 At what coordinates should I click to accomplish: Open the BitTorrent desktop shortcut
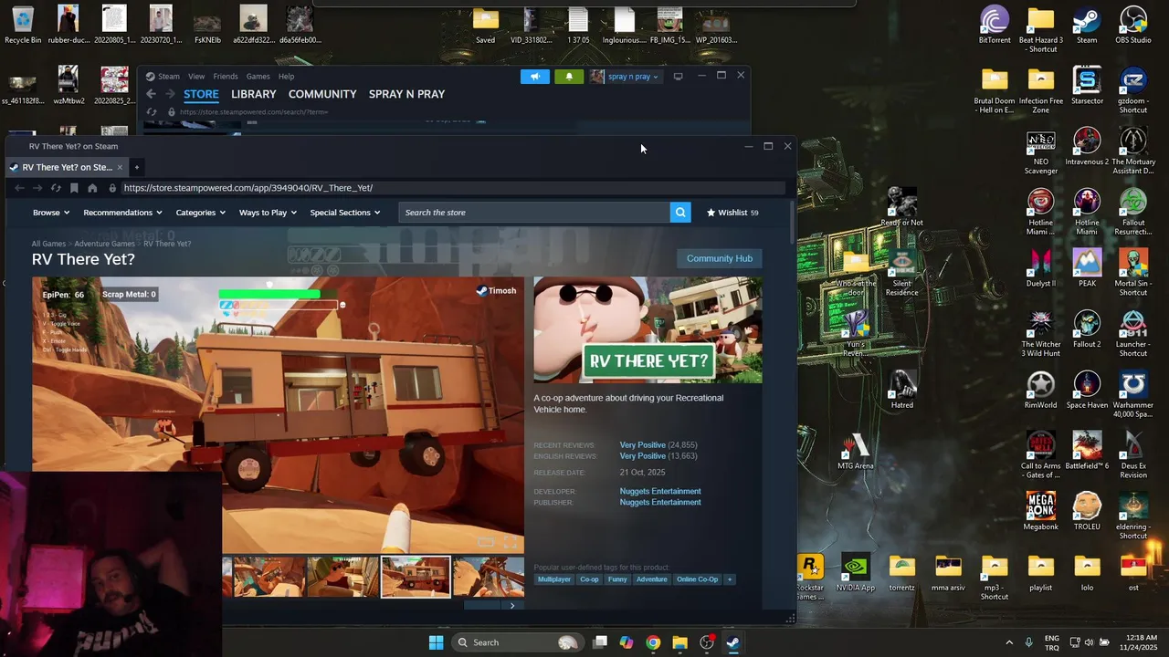click(x=995, y=26)
